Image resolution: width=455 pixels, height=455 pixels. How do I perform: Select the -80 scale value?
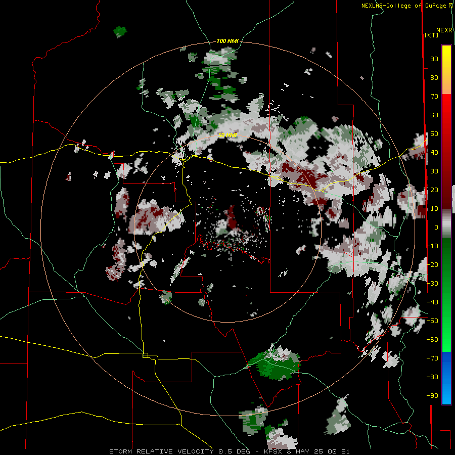[x=432, y=377]
